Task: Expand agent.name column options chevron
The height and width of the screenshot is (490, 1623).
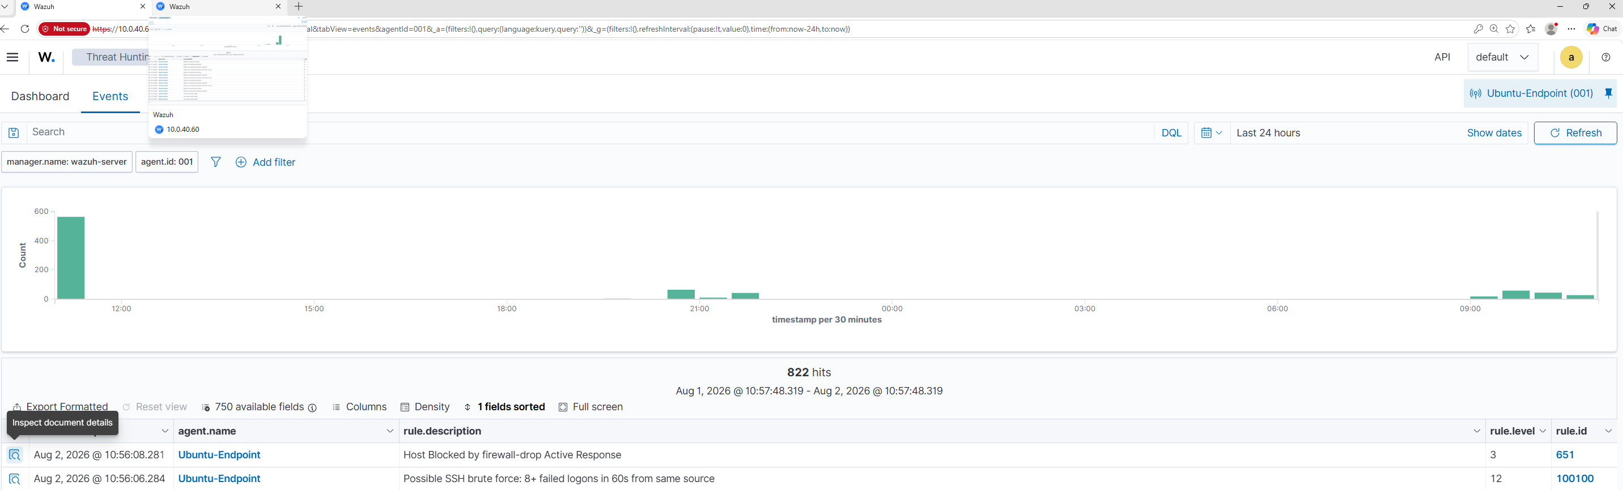Action: coord(390,431)
